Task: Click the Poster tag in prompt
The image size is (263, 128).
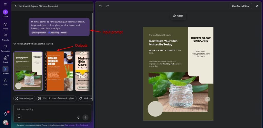Action: point(64,33)
